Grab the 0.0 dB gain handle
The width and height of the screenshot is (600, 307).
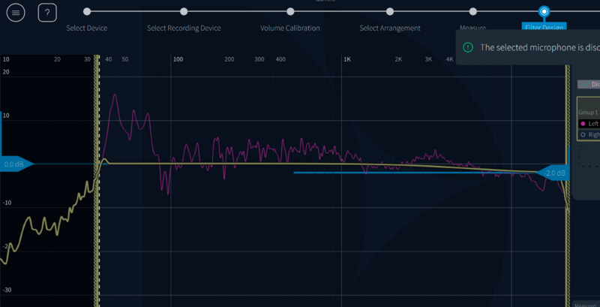[x=15, y=164]
